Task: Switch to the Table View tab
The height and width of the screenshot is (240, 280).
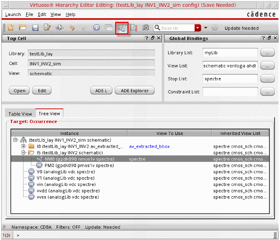Action: pos(20,114)
